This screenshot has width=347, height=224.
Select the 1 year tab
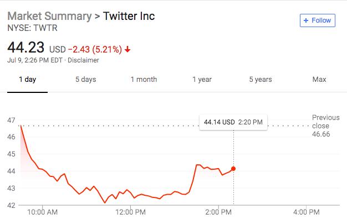[202, 80]
